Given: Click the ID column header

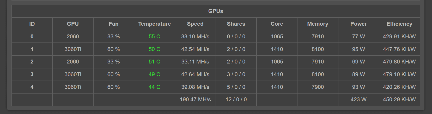Looking at the screenshot, I should 32,24.
